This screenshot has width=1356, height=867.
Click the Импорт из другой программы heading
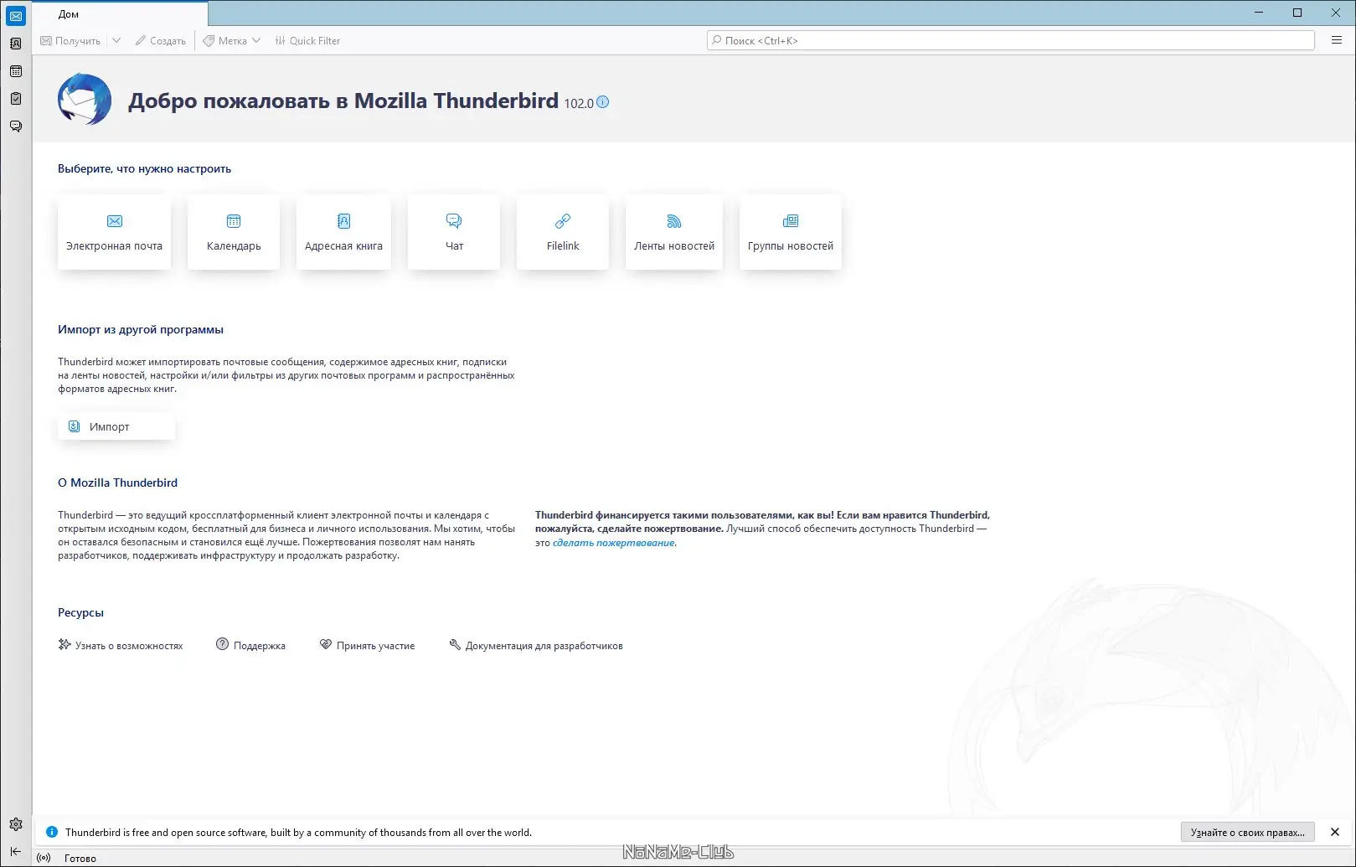pyautogui.click(x=141, y=329)
